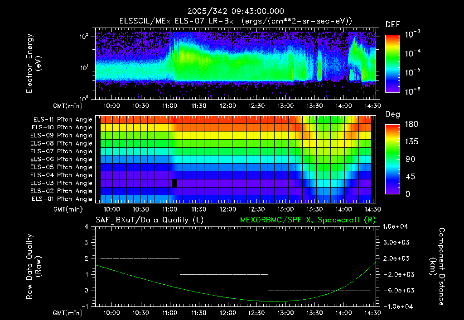Click the green MEXORBMC/SPF X, Spacecraft (R) legend
Viewport: 464px width, 320px height.
point(308,220)
